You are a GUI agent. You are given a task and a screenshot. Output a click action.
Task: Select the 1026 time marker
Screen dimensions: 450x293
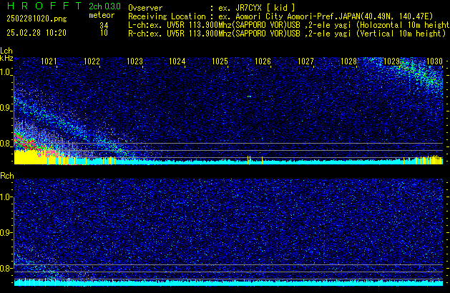click(x=263, y=61)
